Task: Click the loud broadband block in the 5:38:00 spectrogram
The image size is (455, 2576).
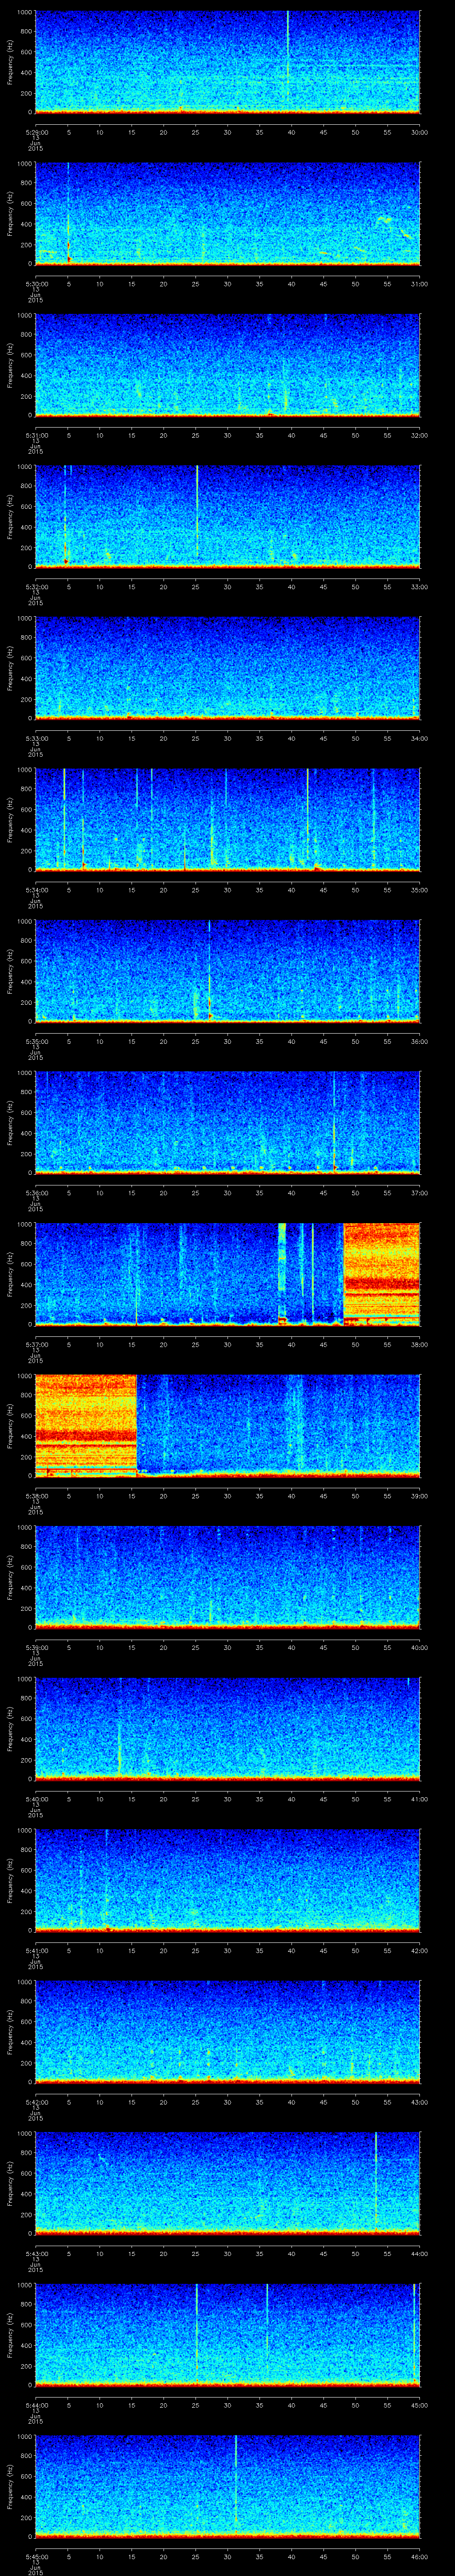Action: (85, 1424)
